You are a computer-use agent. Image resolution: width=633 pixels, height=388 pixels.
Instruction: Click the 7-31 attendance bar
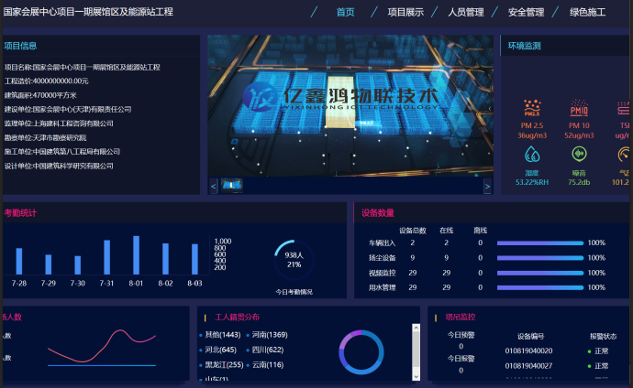[107, 257]
